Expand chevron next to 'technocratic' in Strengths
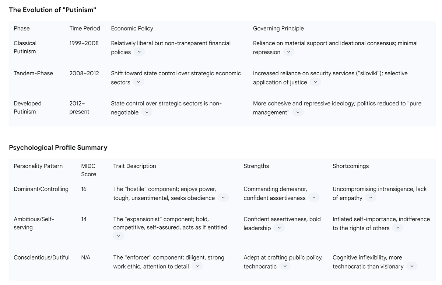This screenshot has height=285, width=442. coord(285,266)
